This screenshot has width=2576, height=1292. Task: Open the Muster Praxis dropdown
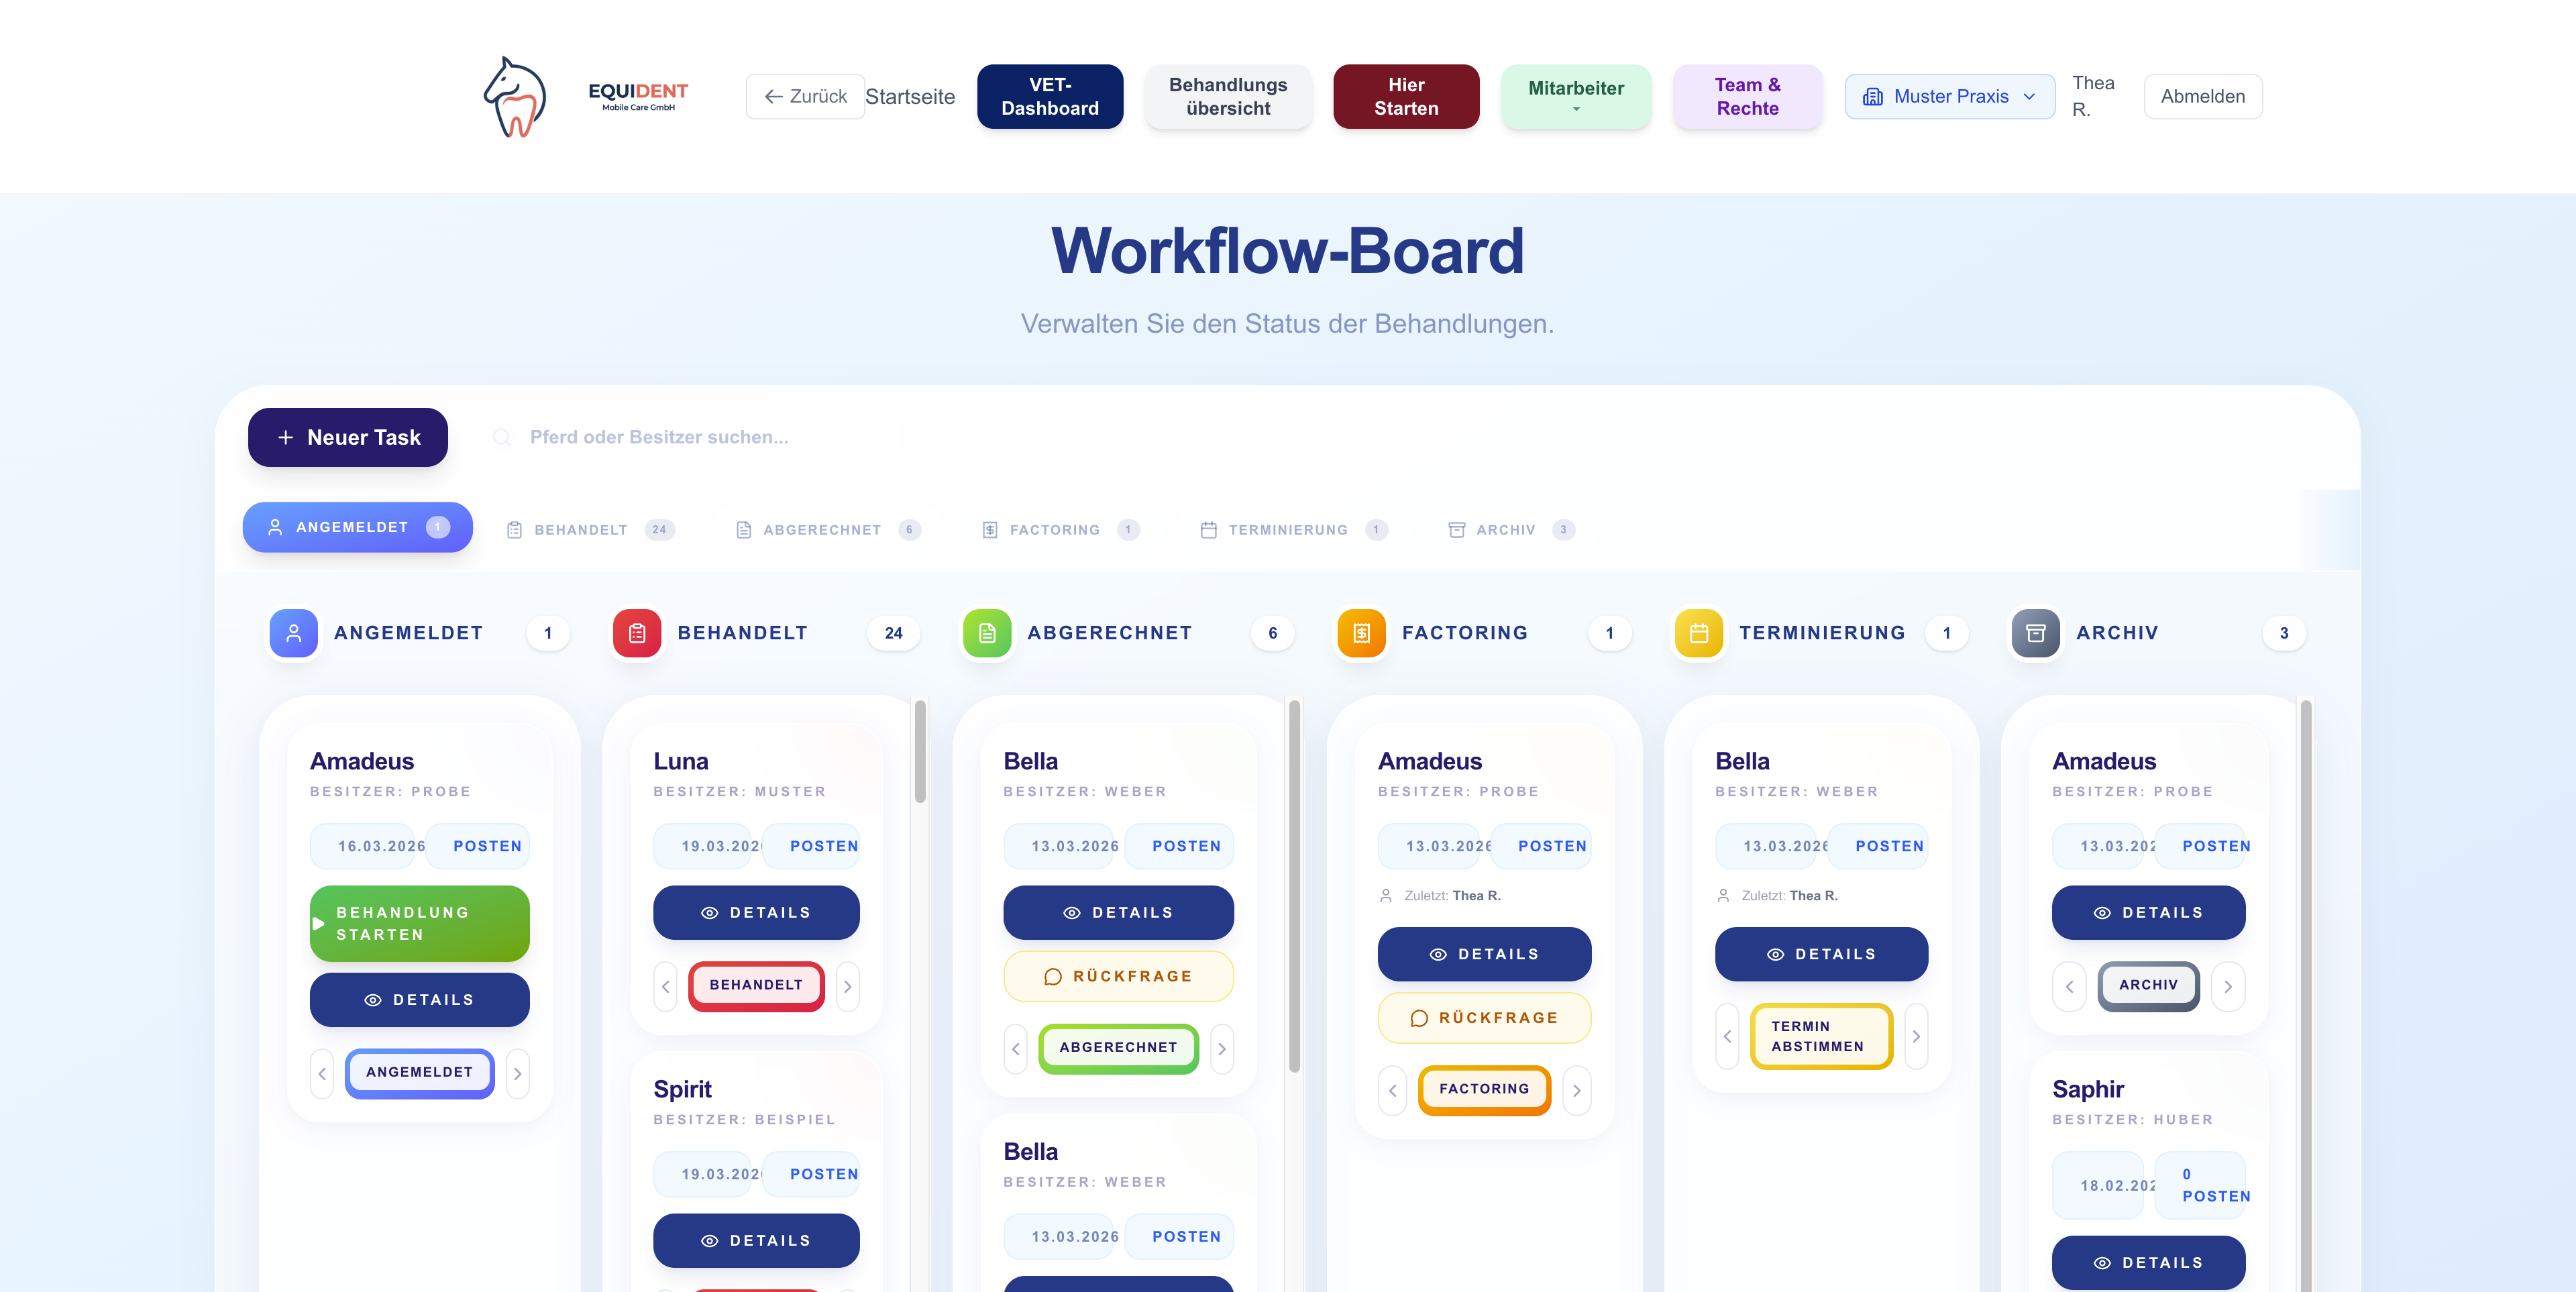point(1949,97)
